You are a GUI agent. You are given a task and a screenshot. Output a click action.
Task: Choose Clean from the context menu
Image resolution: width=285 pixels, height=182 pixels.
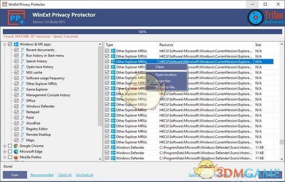(x=167, y=67)
